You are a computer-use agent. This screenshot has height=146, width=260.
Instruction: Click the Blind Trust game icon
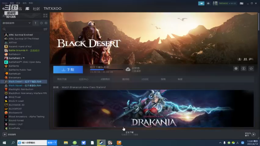(x=6, y=97)
